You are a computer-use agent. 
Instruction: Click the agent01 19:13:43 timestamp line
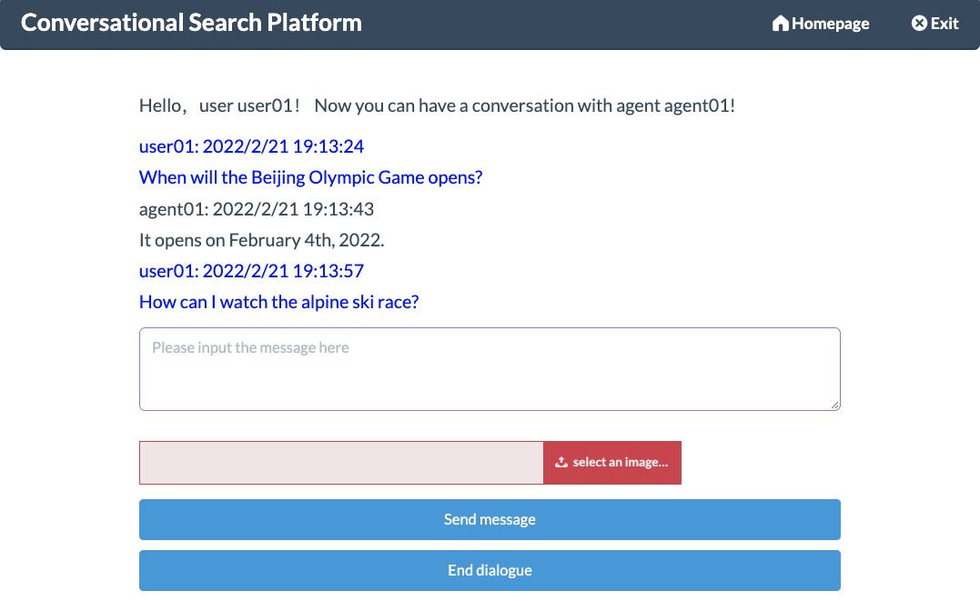click(256, 209)
